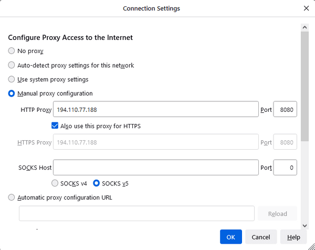Choose Automatic proxy configuration URL option
Viewport: 315px width, 250px height.
[x=12, y=197]
